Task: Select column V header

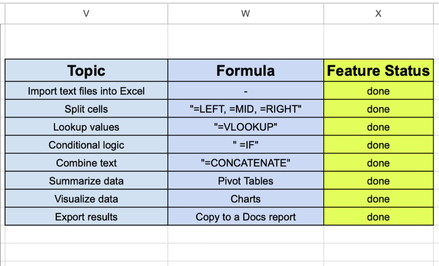Action: 86,13
